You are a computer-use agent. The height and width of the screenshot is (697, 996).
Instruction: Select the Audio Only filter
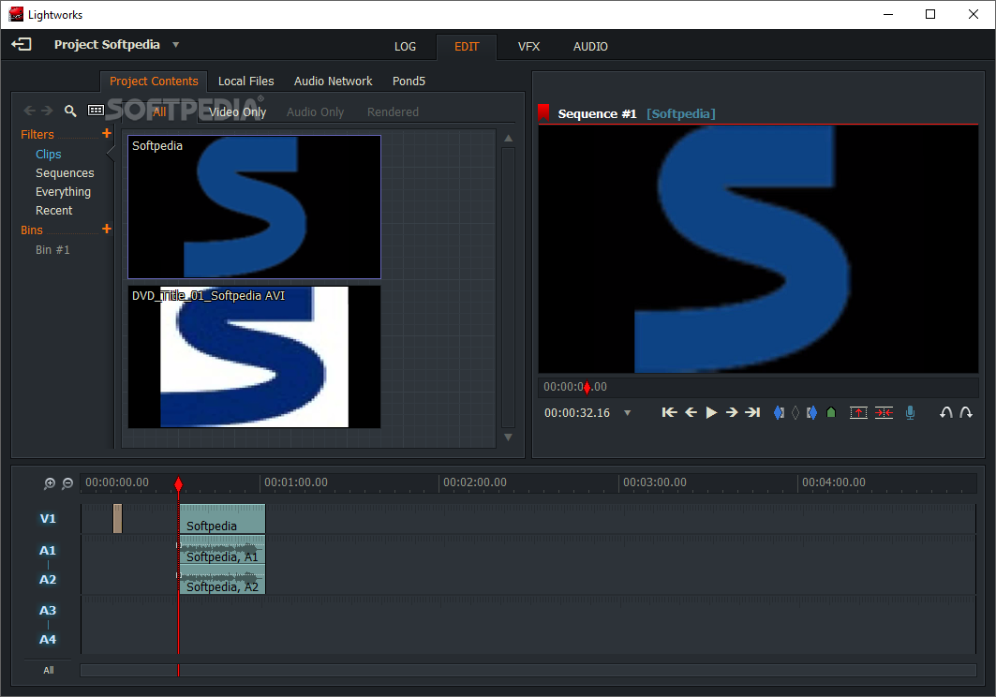(x=315, y=111)
